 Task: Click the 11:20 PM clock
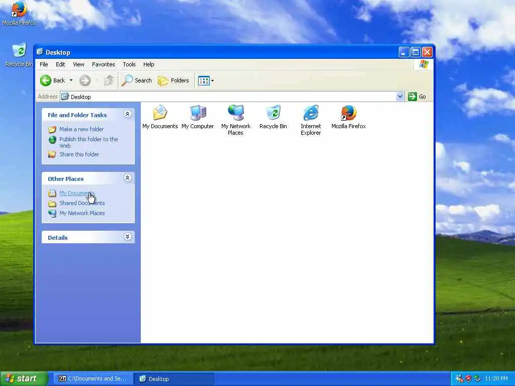[496, 378]
